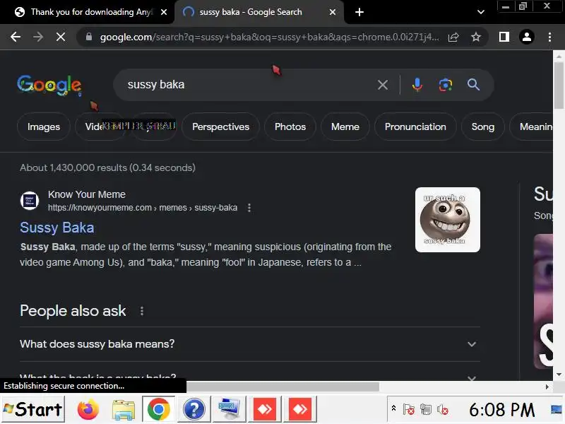Open the computer keyboard taskbar app

(229, 409)
